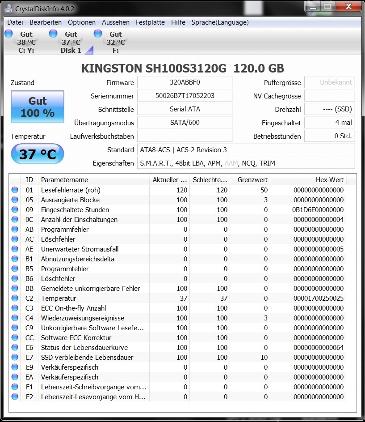Viewport: 365px width, 422px height.
Task: Click the empty Laufwerksbuchstaben field
Action: pyautogui.click(x=185, y=136)
